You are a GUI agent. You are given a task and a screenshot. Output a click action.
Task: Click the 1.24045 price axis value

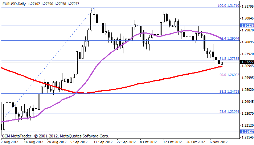pyautogui.click(x=247, y=102)
